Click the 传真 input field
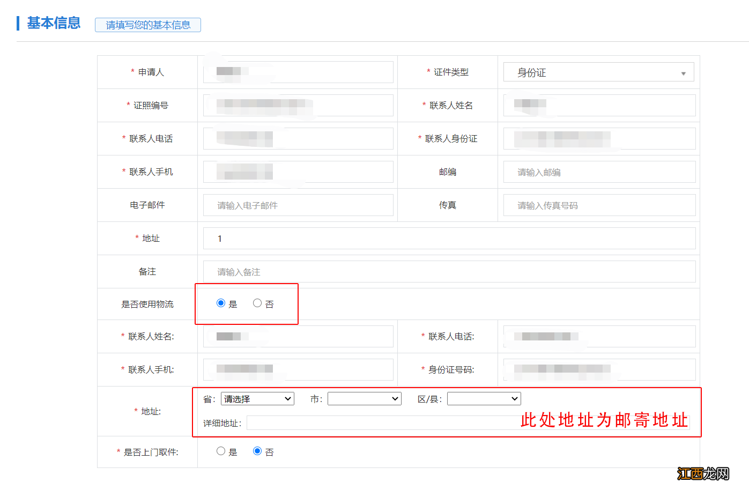749x490 pixels. [x=599, y=205]
